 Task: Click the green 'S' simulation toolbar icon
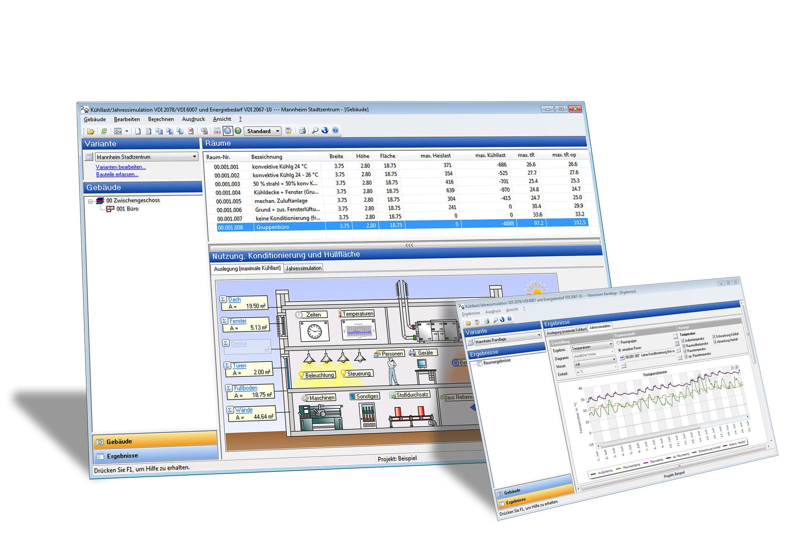click(238, 131)
